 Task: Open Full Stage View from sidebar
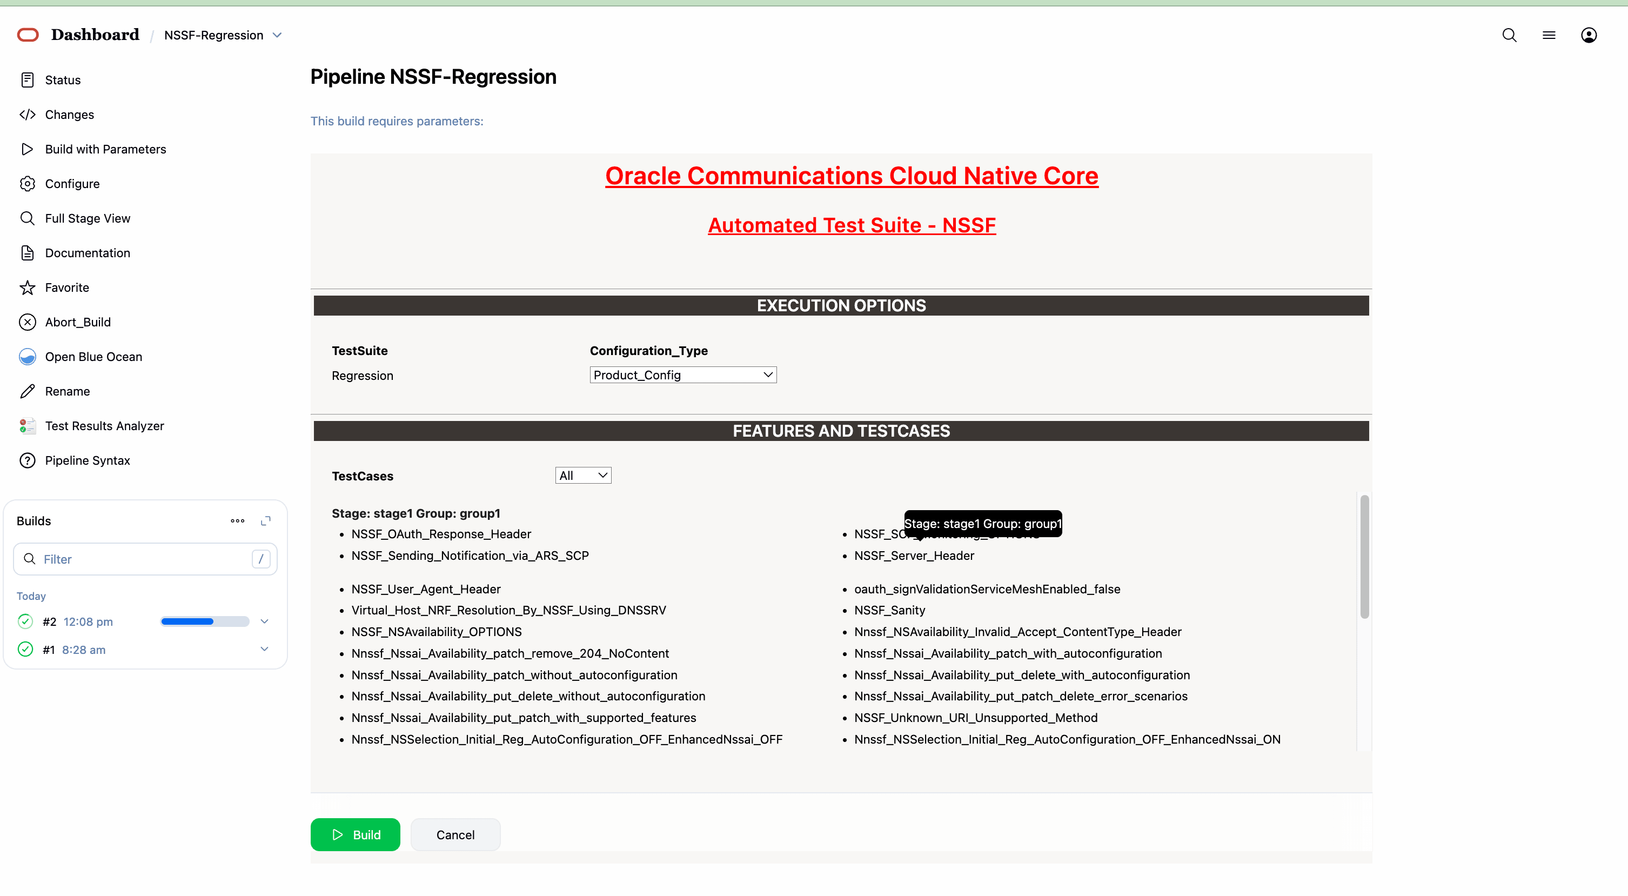pyautogui.click(x=87, y=219)
